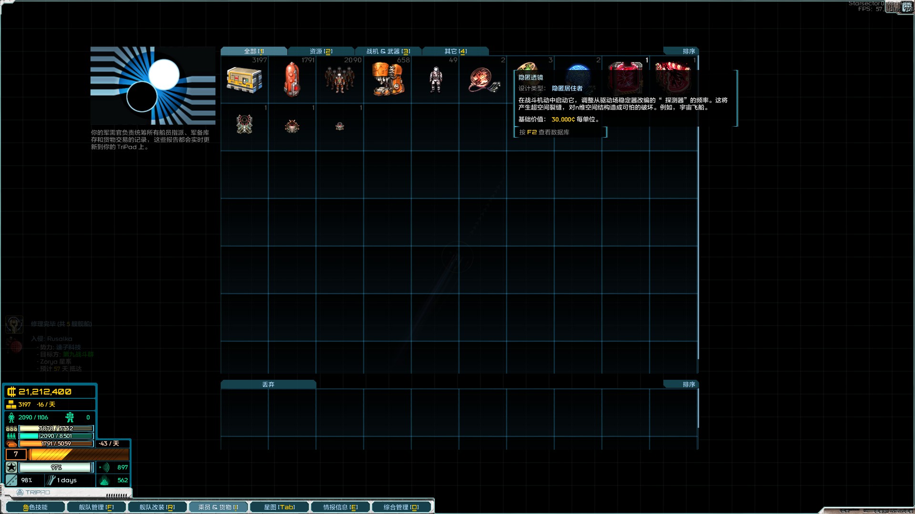915x514 pixels.
Task: Switch to the 其它 [4] tab
Action: [455, 51]
